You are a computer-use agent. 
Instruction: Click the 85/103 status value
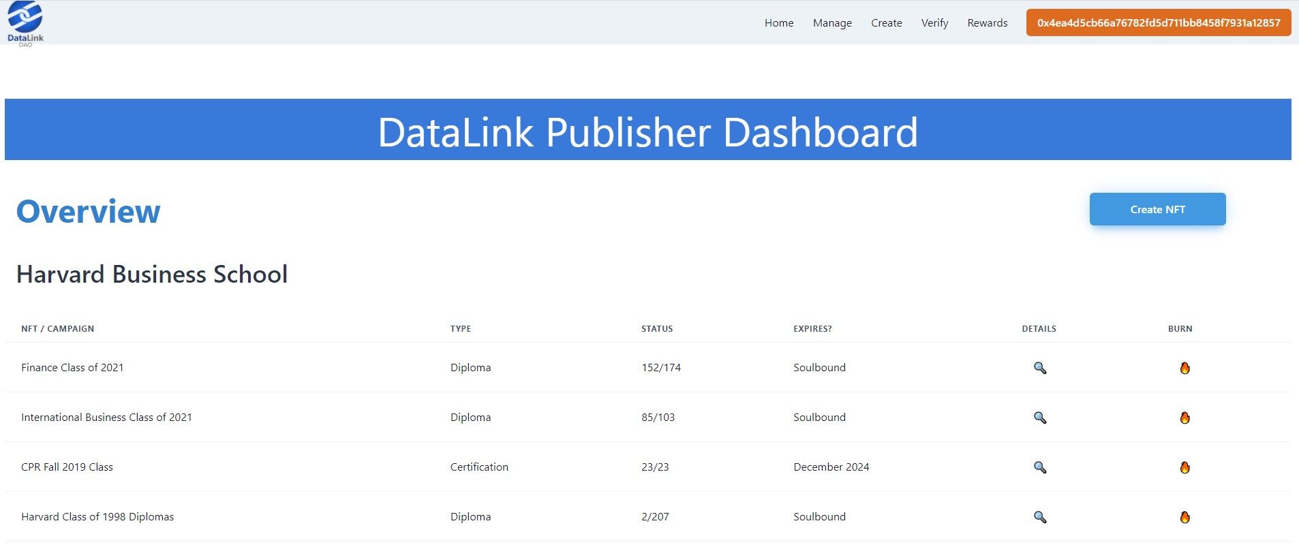click(x=658, y=418)
